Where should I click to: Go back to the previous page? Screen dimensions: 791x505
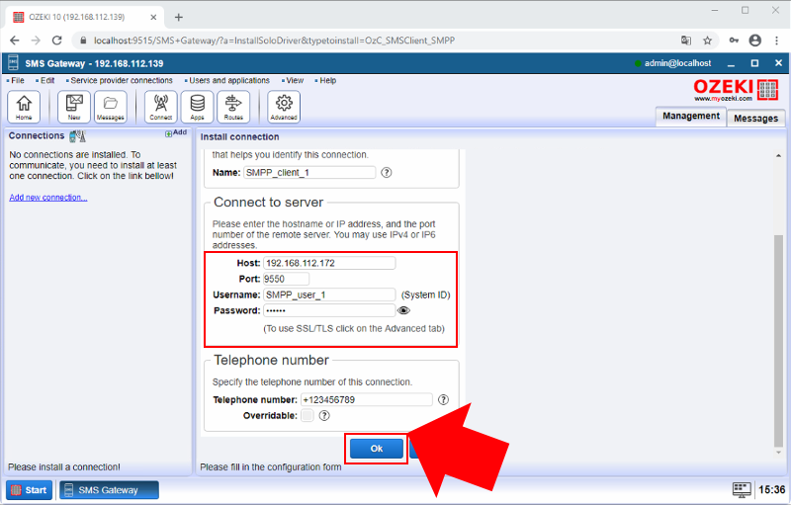[x=15, y=41]
